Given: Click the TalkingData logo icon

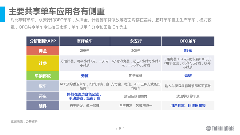Looking at the screenshot, I should pos(208,128).
